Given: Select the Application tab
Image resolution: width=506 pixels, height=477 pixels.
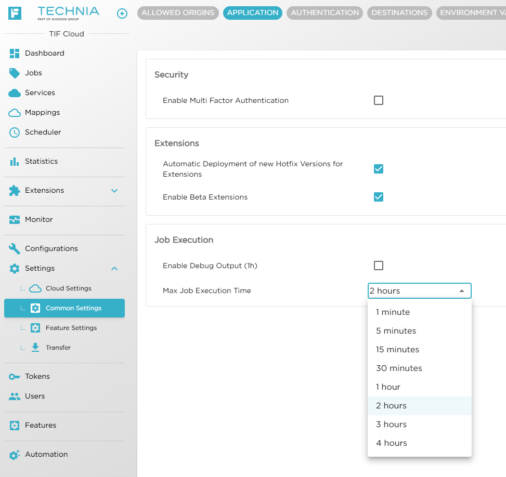Looking at the screenshot, I should [252, 13].
